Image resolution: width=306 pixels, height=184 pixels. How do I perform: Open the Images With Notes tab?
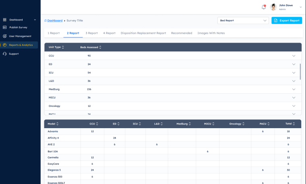click(x=211, y=33)
